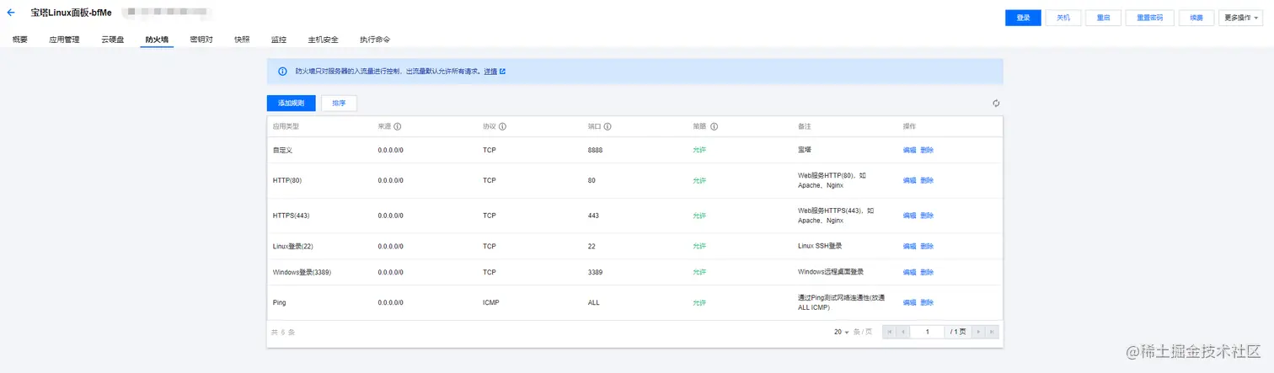Expand the 更多操作 dropdown
Viewport: 1274px width, 373px height.
[x=1240, y=18]
